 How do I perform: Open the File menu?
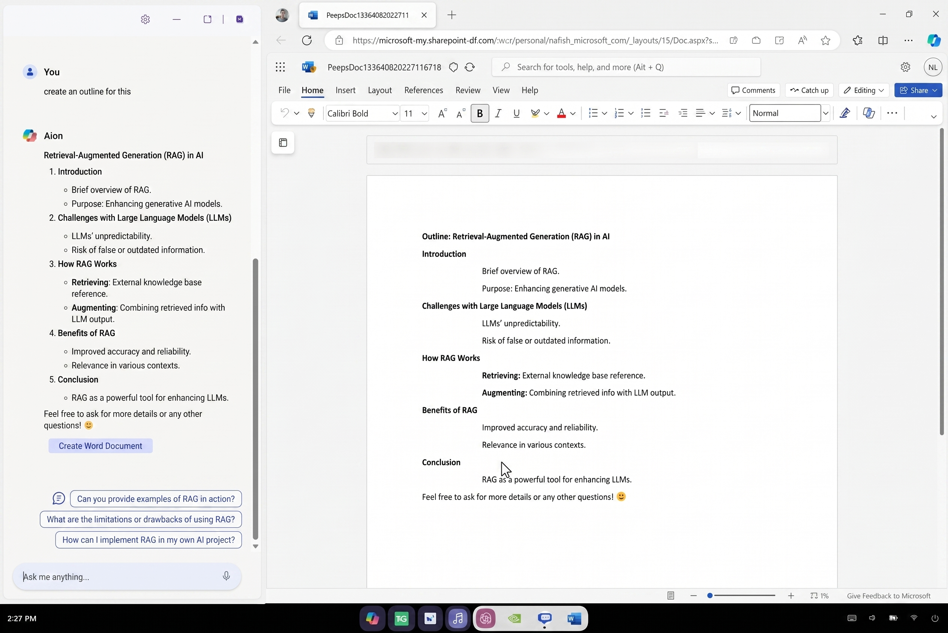pyautogui.click(x=284, y=90)
